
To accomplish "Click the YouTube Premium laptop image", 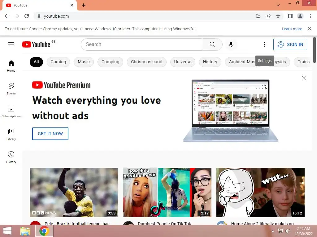I will pos(230,111).
